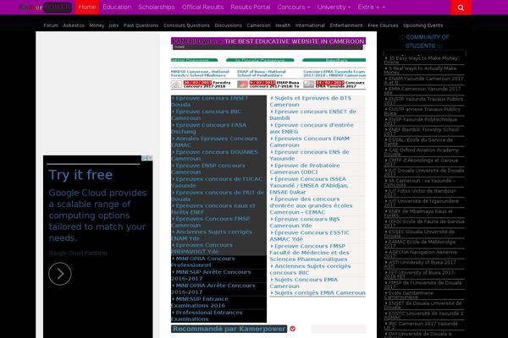Image resolution: width=508 pixels, height=338 pixels.
Task: Click the red checkmark beside Recommandé par Kamerpower
Action: [293, 329]
